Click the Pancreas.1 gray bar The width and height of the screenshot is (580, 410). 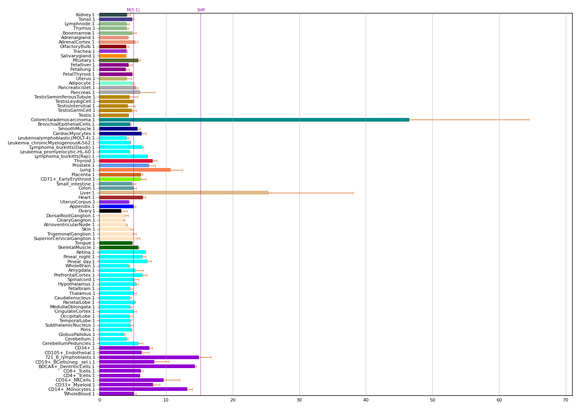(120, 92)
